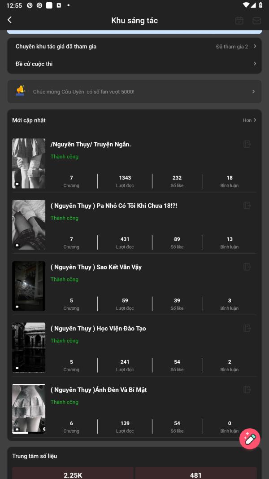Viewport: 269px width, 479px height.
Task: Open story title Sao Kết Vần Vậy
Action: [96, 267]
